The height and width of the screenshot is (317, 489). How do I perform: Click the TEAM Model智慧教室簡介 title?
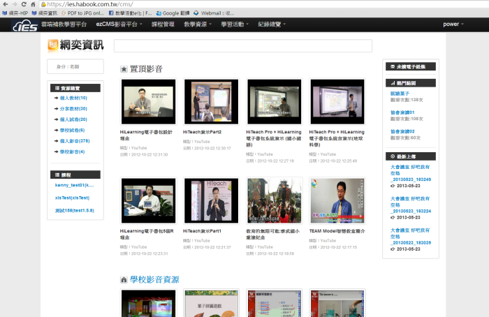pyautogui.click(x=337, y=231)
